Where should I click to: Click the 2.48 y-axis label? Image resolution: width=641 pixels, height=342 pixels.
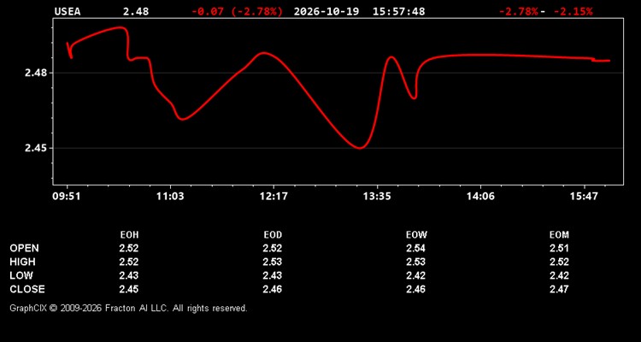pyautogui.click(x=36, y=73)
